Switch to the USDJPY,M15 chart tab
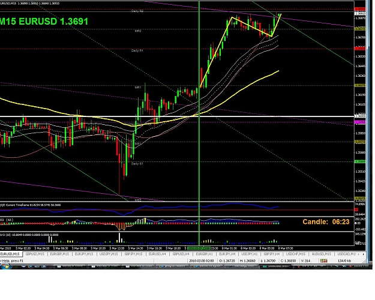This screenshot has height=300, width=375. pyautogui.click(x=109, y=254)
